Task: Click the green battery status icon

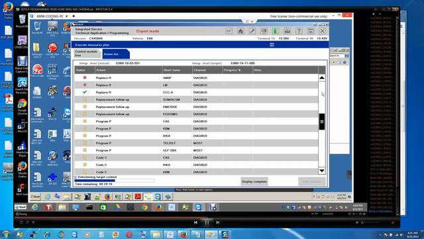Action: [276, 31]
